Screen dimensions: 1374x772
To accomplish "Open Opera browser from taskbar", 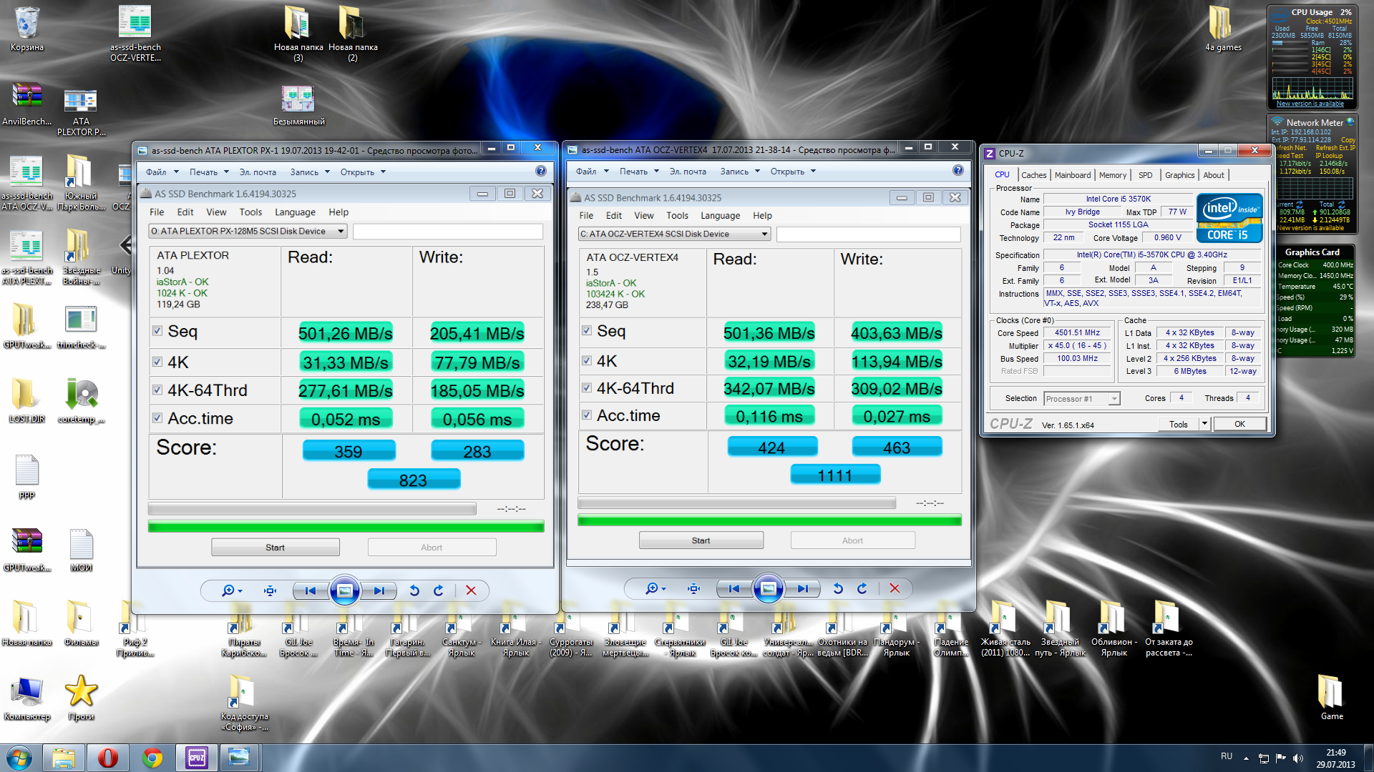I will [x=108, y=758].
